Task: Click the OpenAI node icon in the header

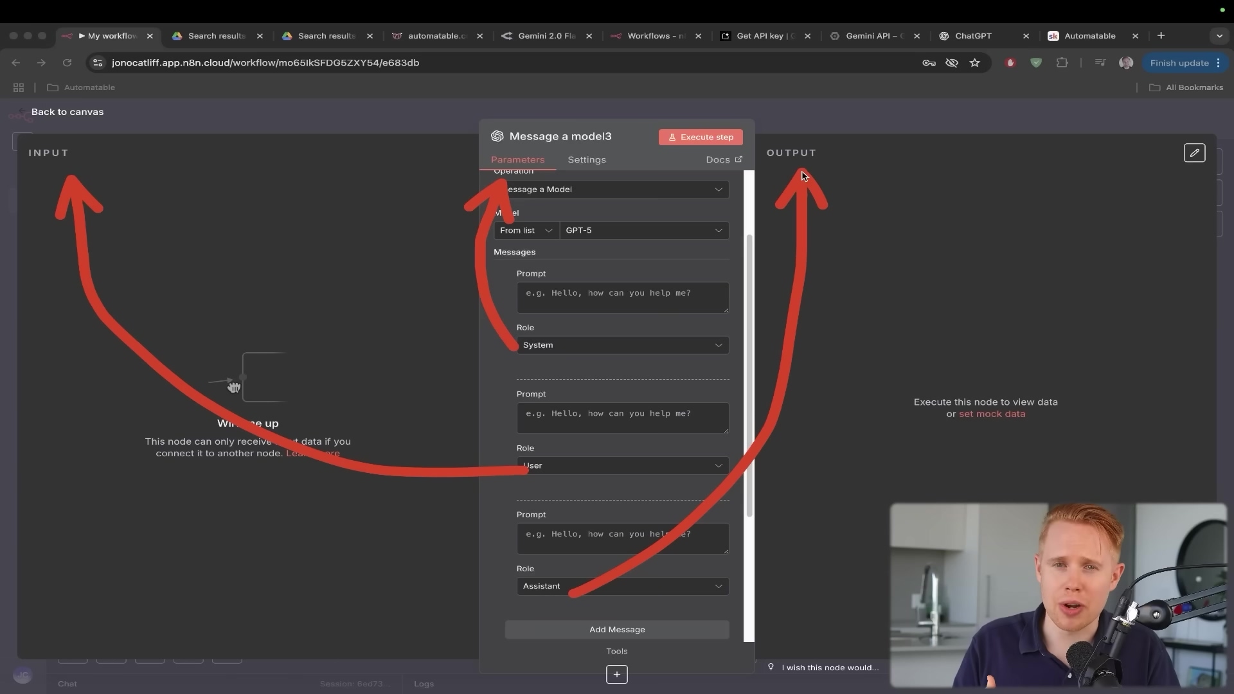Action: click(497, 136)
